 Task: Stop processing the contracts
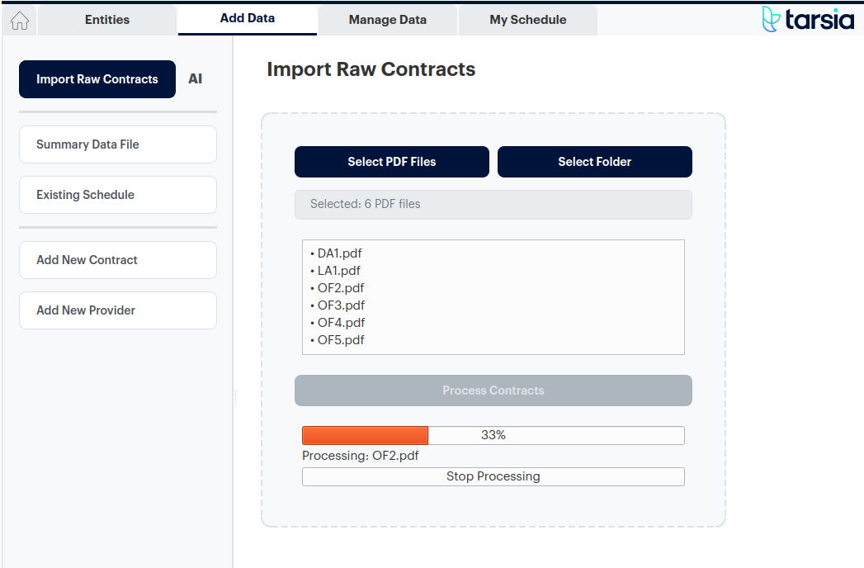tap(493, 476)
